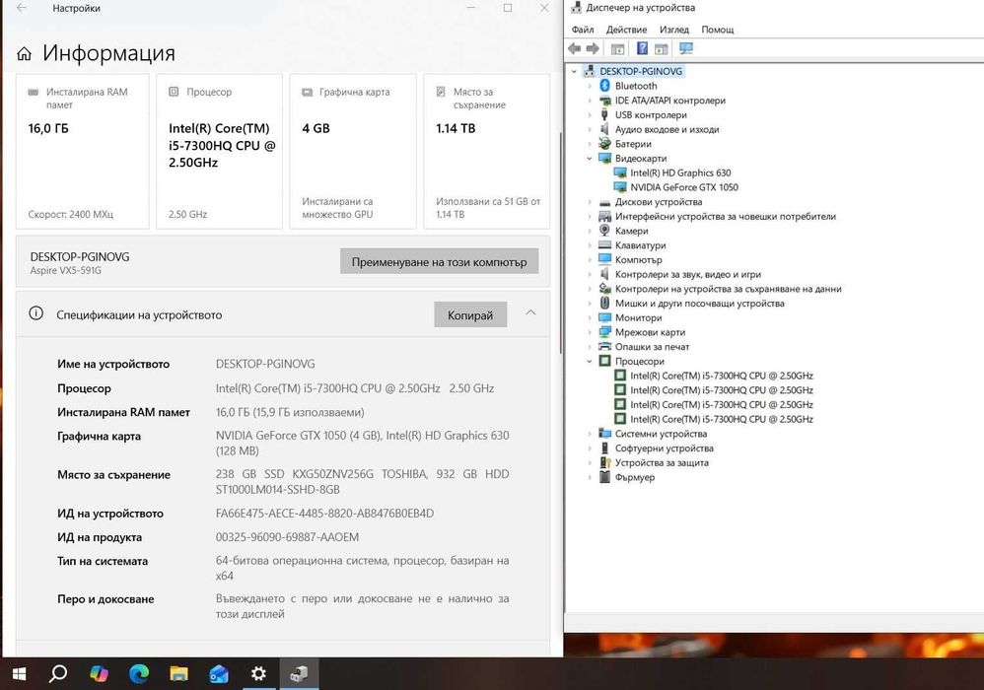Viewport: 984px width, 690px height.
Task: Open File Explorer from taskbar
Action: pos(178,673)
